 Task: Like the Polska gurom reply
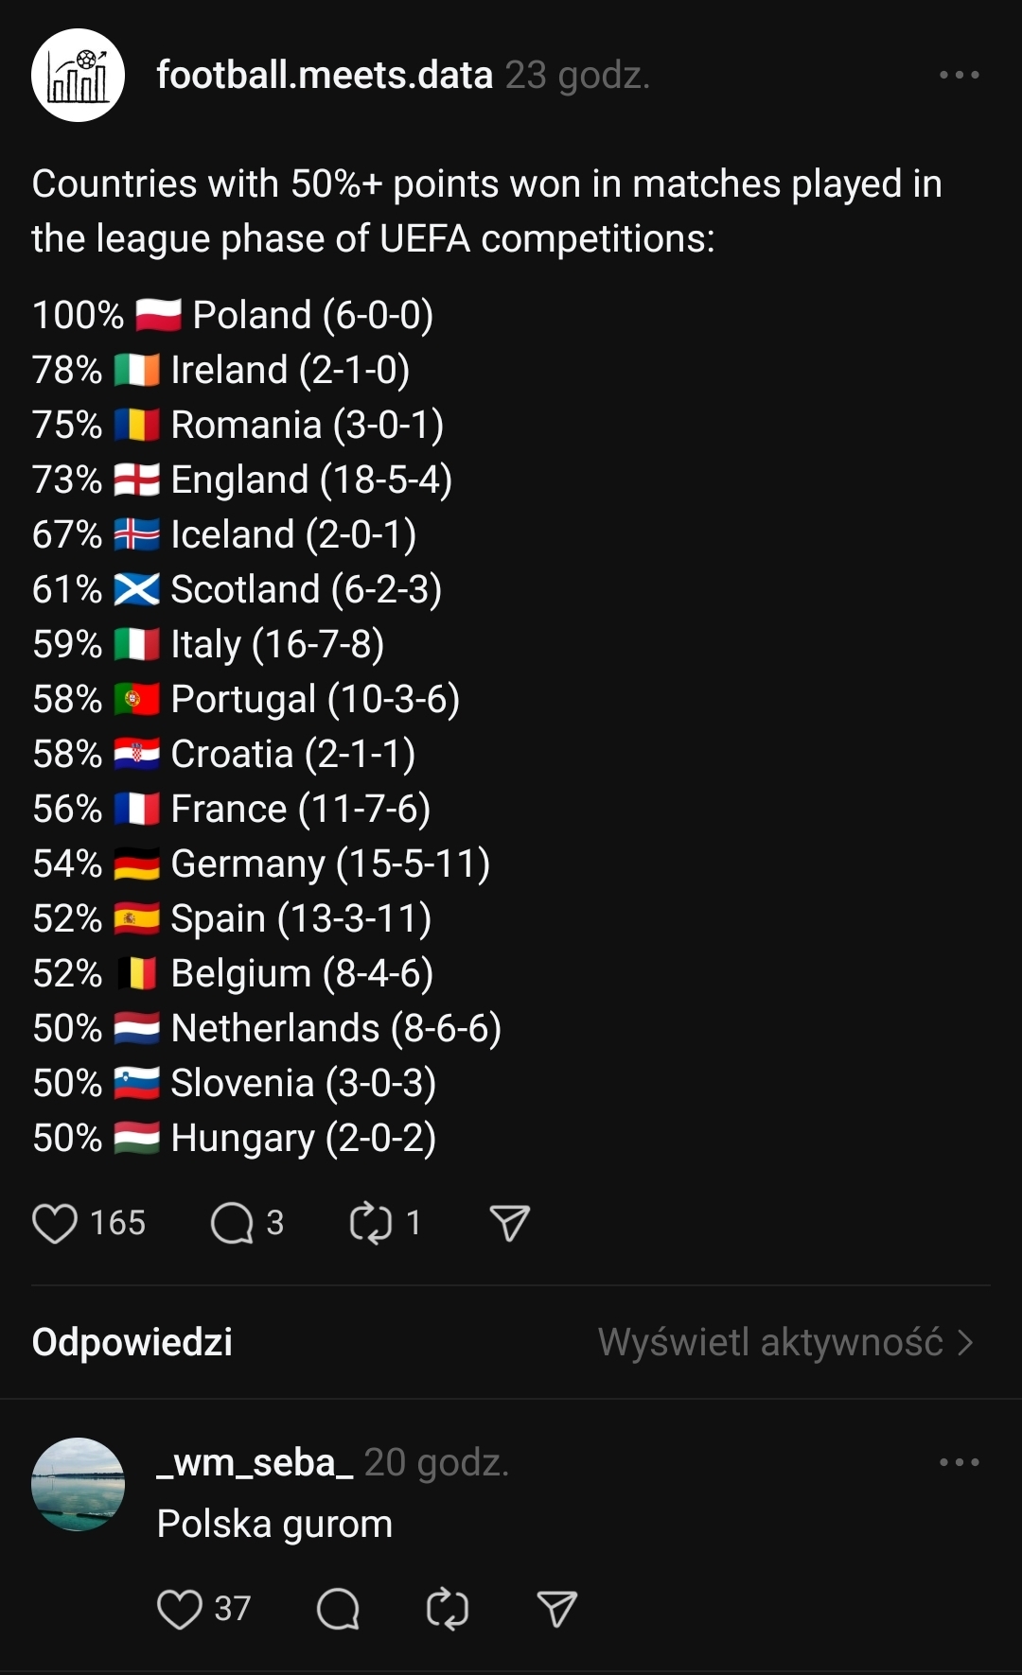point(180,1609)
